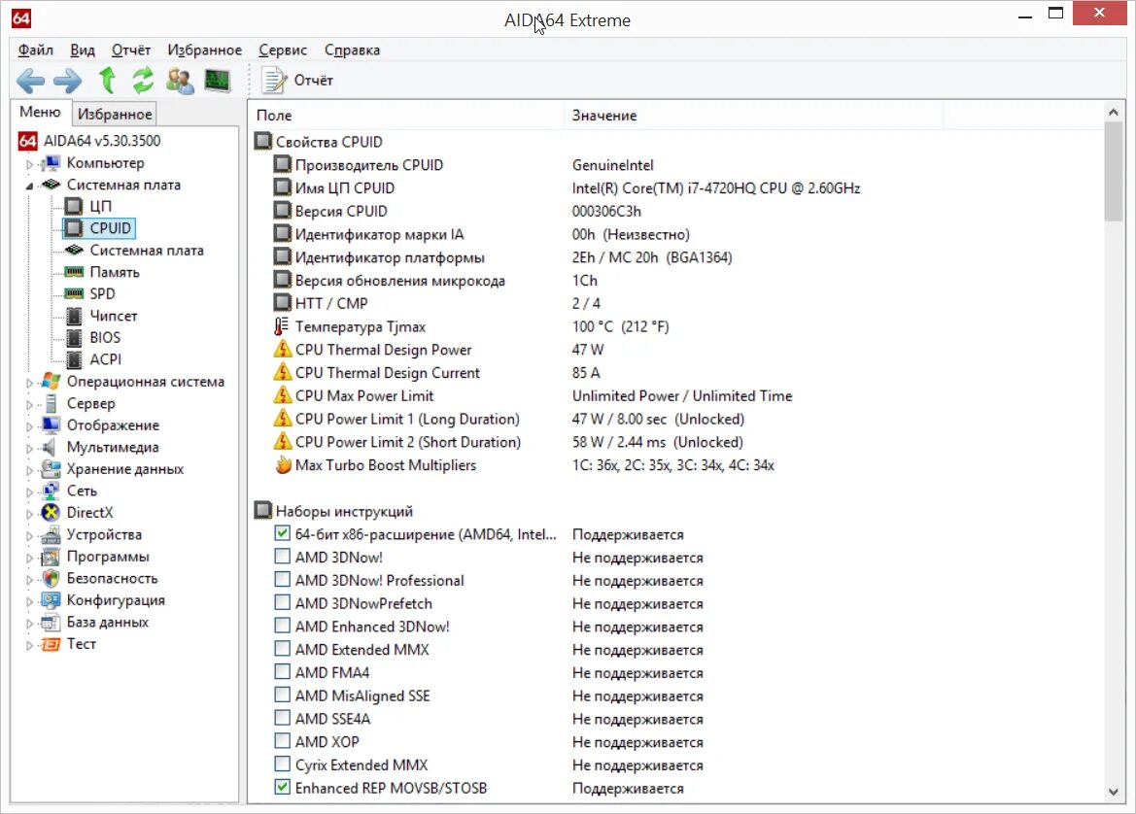Switch to the Избранное tab in sidebar
This screenshot has width=1136, height=814.
[x=115, y=114]
